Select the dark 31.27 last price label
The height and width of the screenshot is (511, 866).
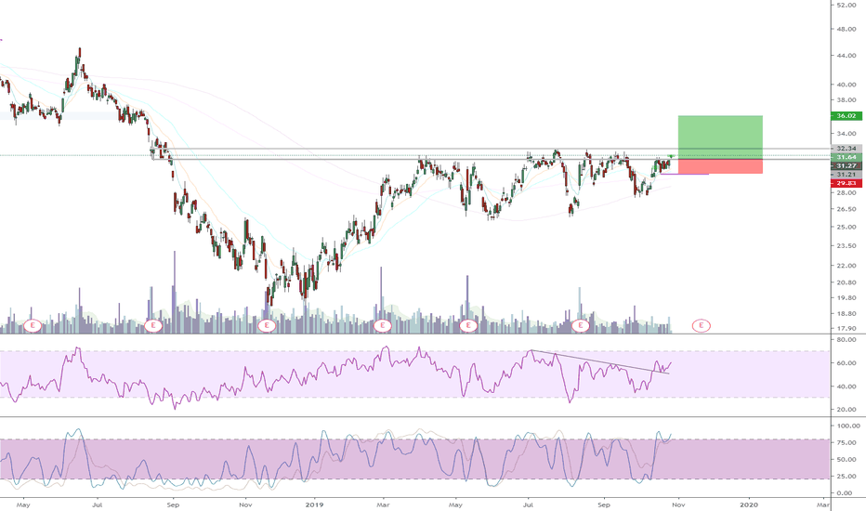click(x=846, y=165)
